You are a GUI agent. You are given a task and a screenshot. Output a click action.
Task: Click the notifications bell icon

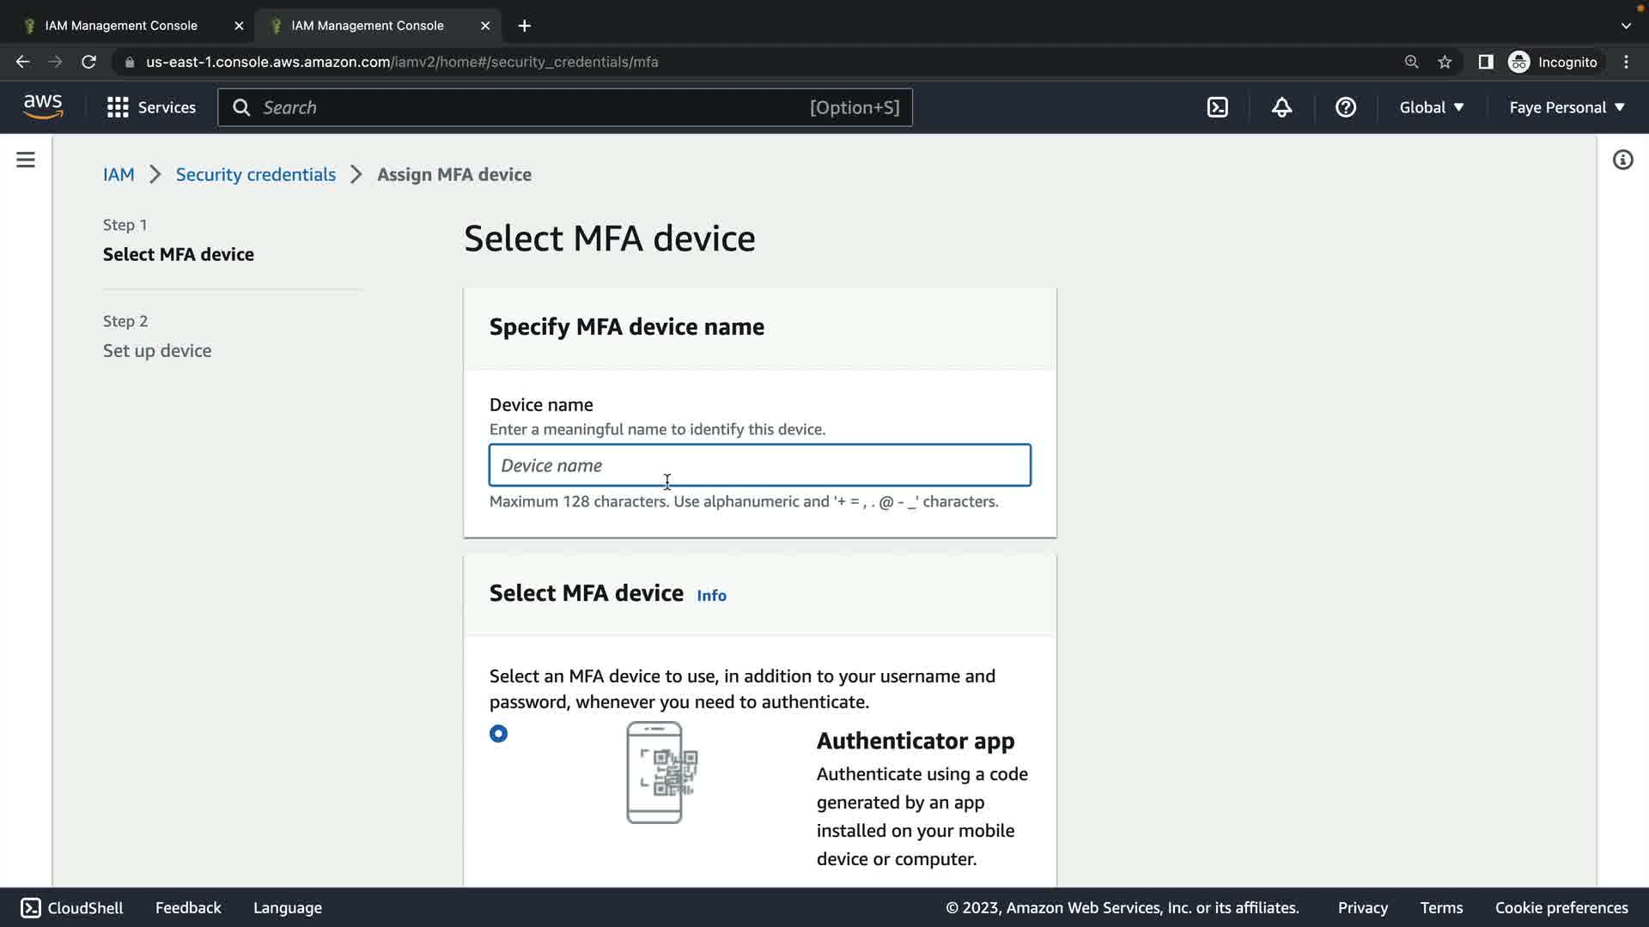[x=1281, y=107]
